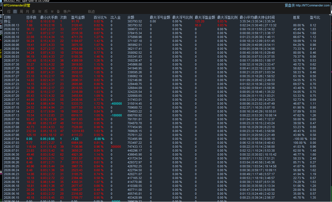Image resolution: width=332 pixels, height=202 pixels.
Task: Open the 年 yearly tab
Action: (40, 11)
